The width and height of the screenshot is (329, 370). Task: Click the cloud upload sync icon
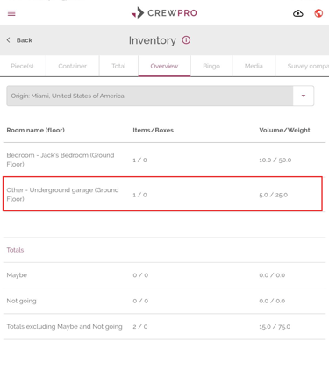coord(298,13)
